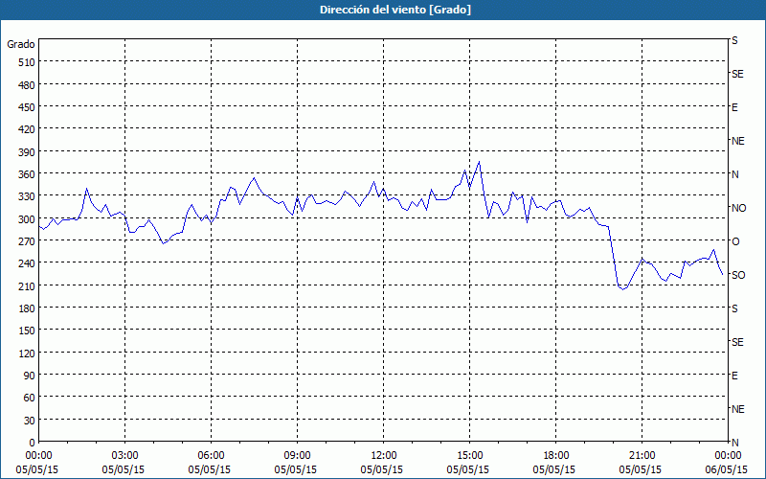Click the 'Dirección del viento [Grado]' title
This screenshot has height=479, width=766.
[395, 10]
